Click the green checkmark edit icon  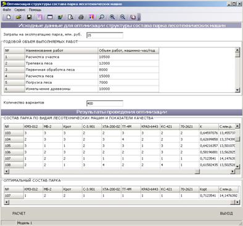(60, 17)
